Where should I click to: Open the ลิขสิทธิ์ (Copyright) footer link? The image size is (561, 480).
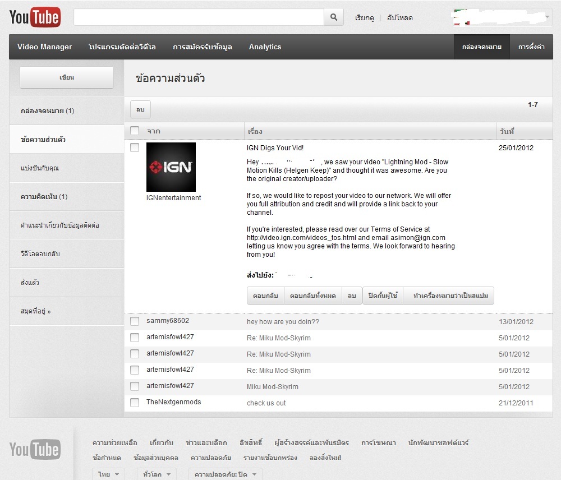pyautogui.click(x=251, y=443)
